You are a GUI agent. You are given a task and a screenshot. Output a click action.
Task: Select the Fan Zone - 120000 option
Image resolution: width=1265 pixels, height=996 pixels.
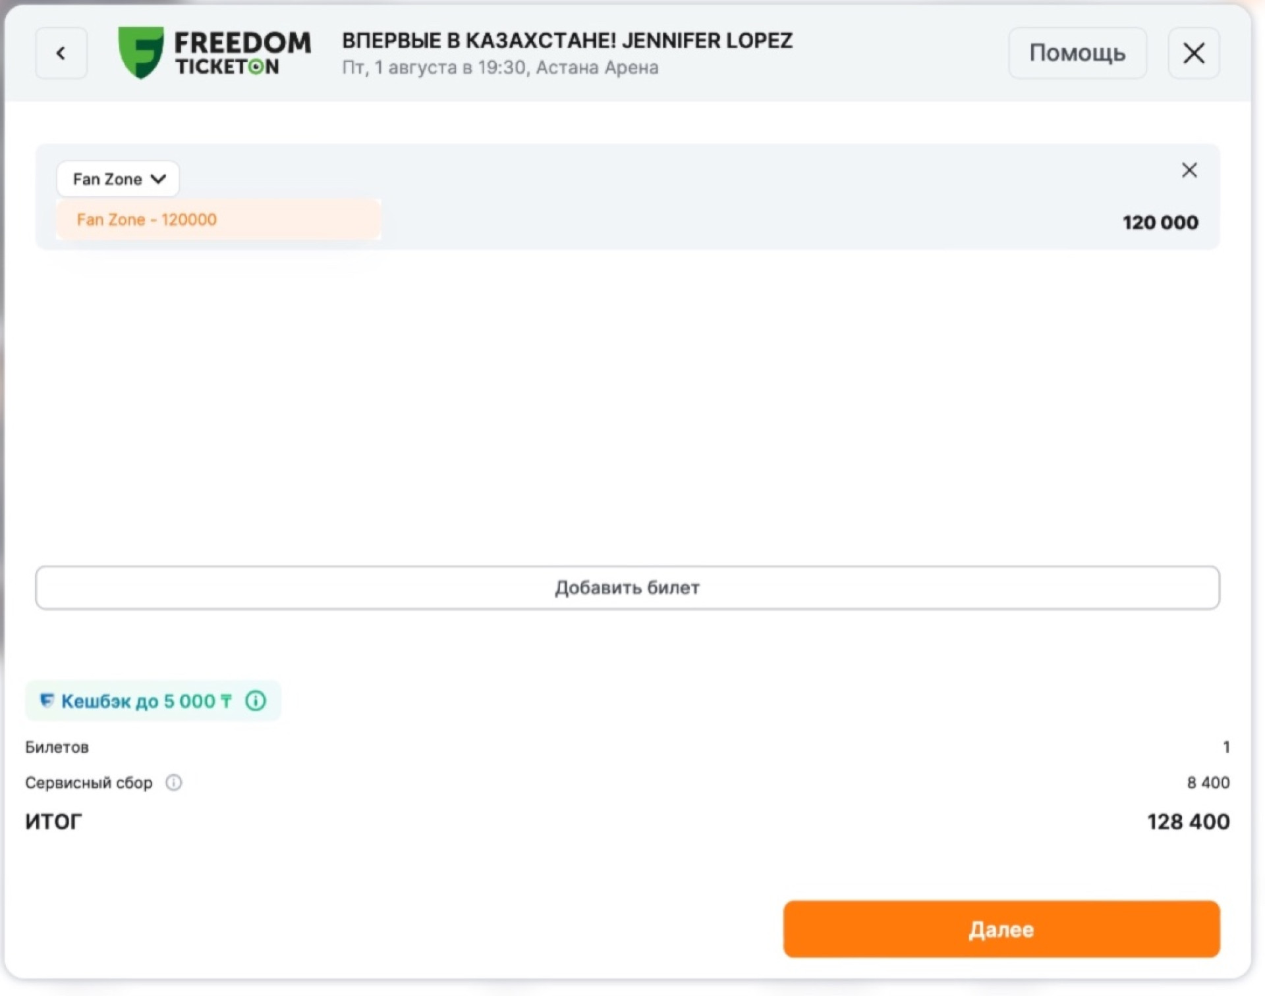[219, 220]
